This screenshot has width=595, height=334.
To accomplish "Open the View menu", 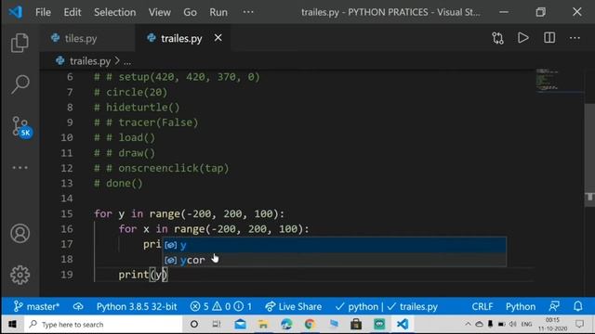I will pos(159,12).
